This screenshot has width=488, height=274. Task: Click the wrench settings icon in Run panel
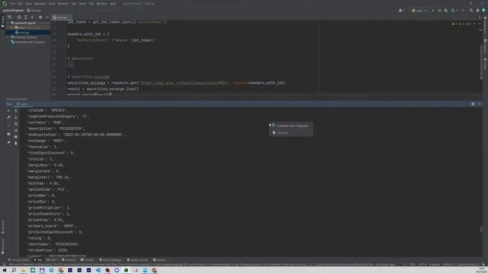(8, 117)
